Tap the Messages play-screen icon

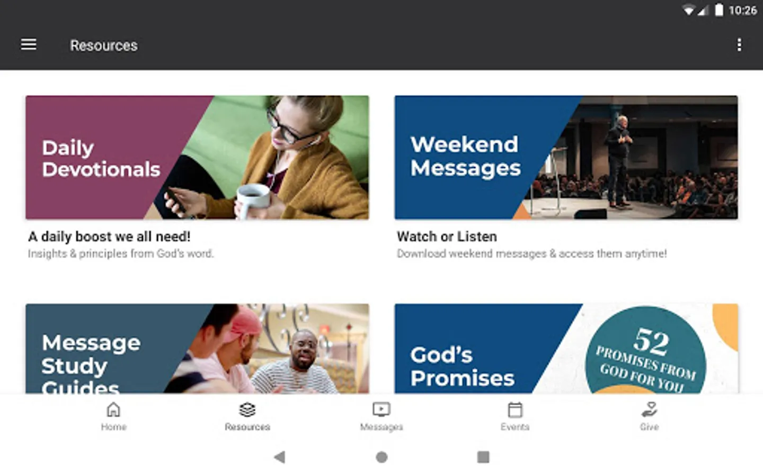pos(381,410)
